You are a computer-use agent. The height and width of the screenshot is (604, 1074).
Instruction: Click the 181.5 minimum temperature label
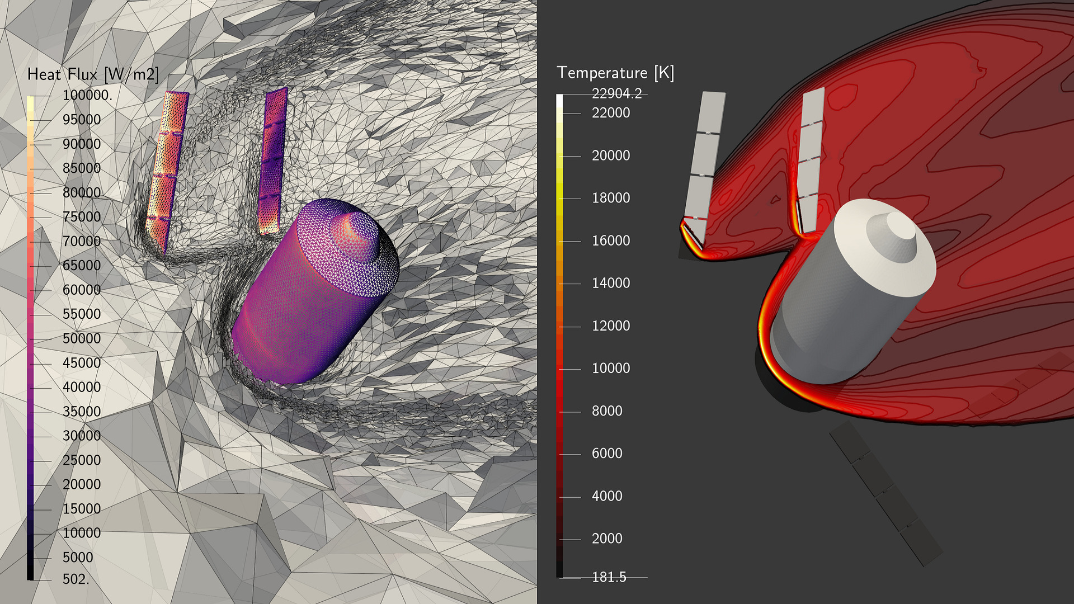coord(609,577)
